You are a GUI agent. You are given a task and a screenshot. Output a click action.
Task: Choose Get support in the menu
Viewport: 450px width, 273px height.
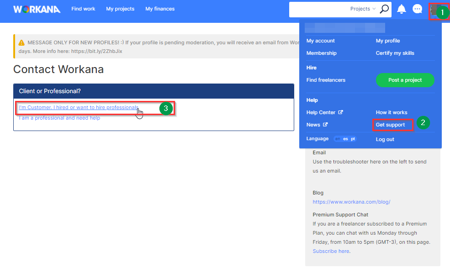[390, 125]
